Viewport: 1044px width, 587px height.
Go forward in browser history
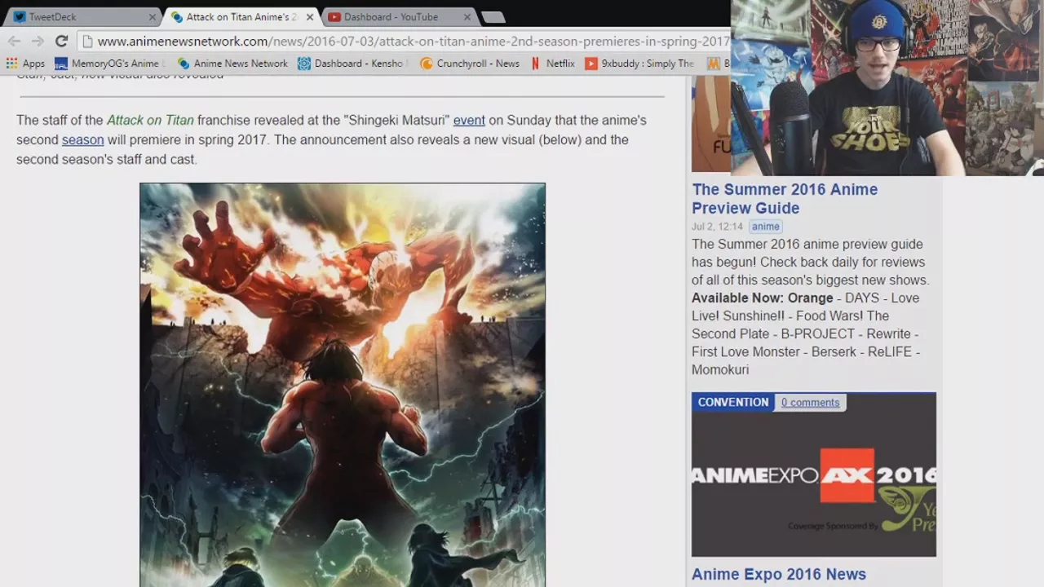[x=38, y=41]
